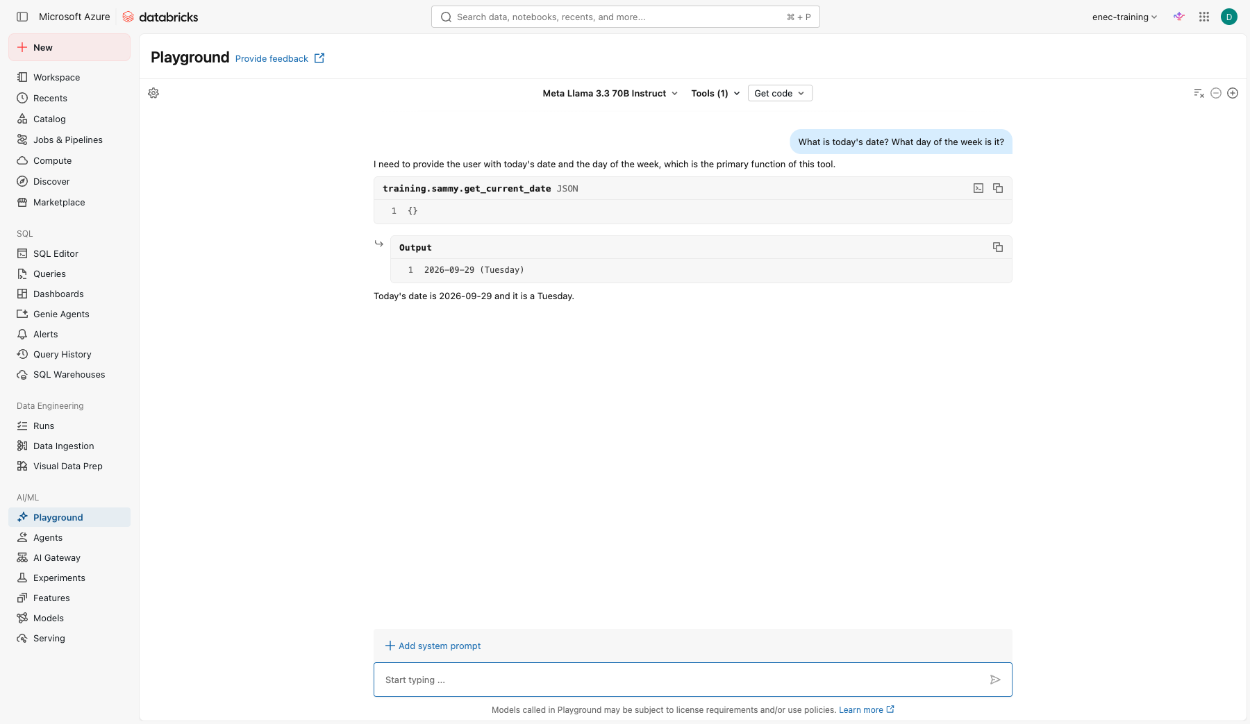Open the Playground settings gear
The image size is (1250, 724).
tap(153, 93)
